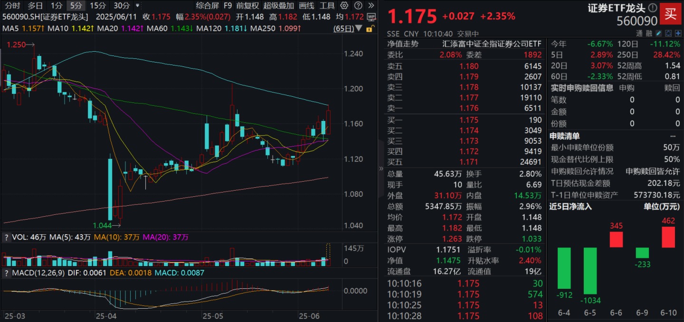Click 近5日净流入 section header

[x=571, y=207]
